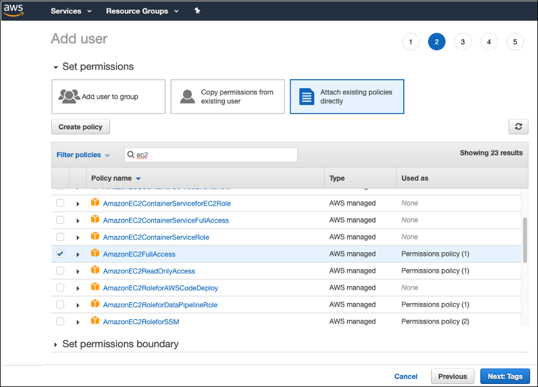The width and height of the screenshot is (538, 387).
Task: Go to wizard step 1
Action: coord(410,42)
